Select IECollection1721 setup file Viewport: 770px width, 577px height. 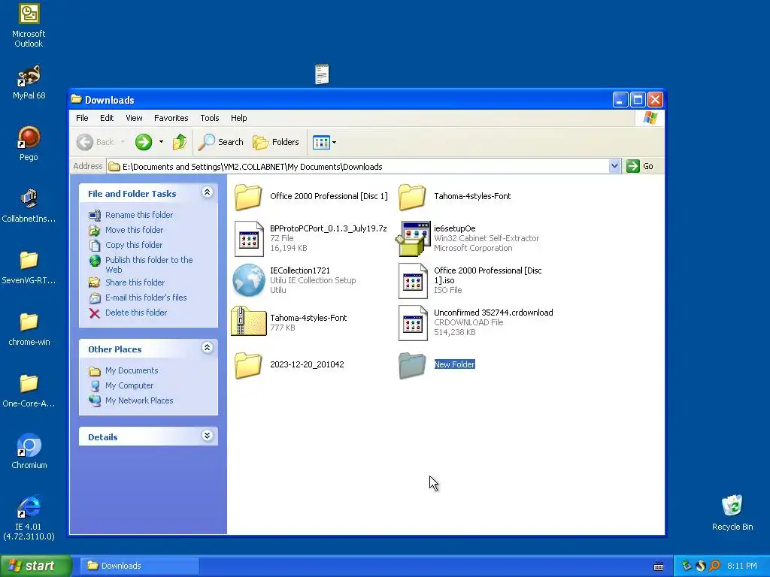[295, 280]
